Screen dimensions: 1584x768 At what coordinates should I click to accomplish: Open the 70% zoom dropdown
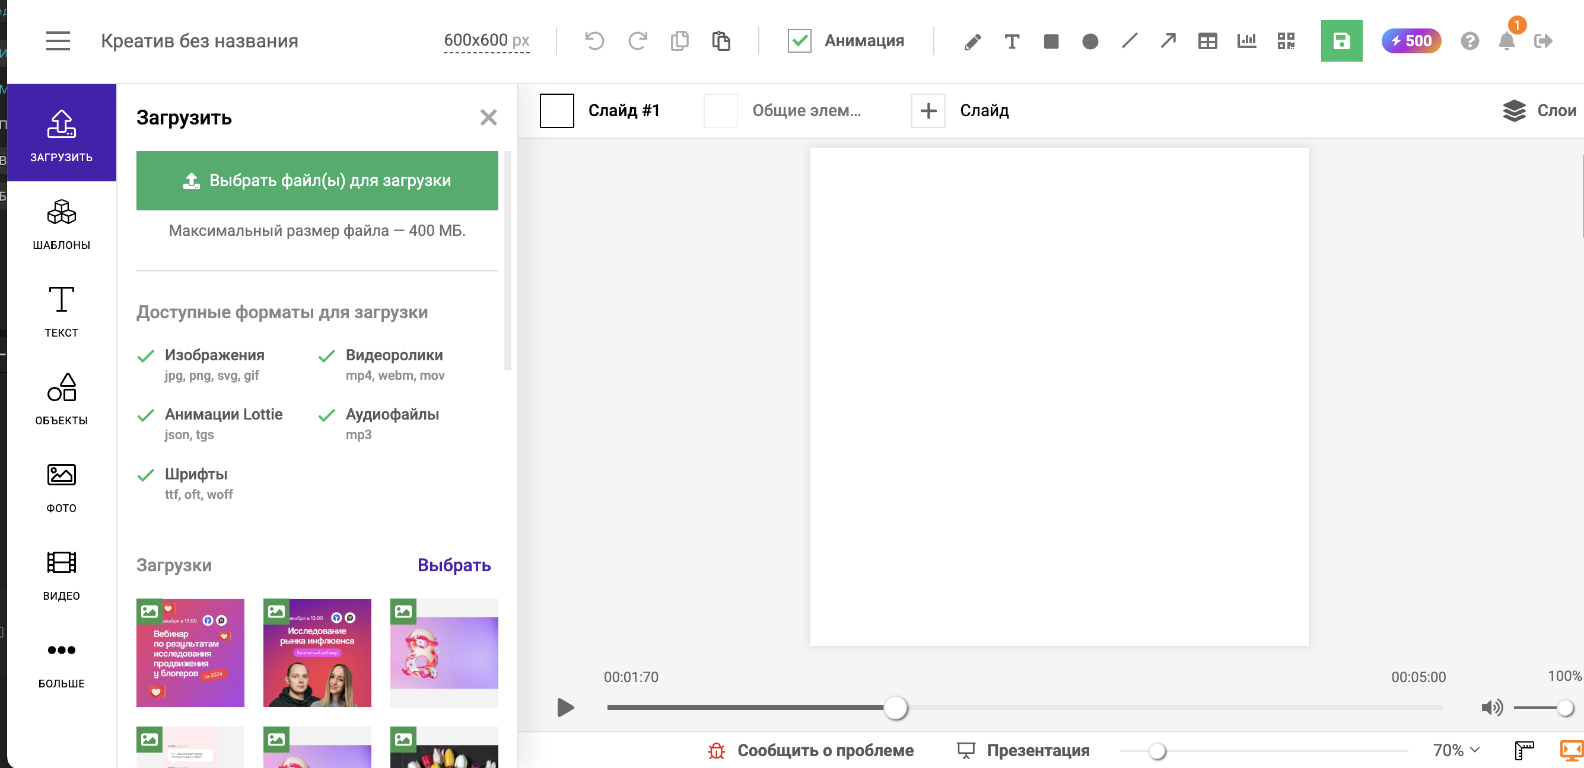(1455, 750)
